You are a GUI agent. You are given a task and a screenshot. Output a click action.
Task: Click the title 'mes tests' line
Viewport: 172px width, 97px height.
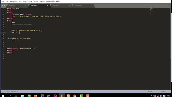[21, 15]
